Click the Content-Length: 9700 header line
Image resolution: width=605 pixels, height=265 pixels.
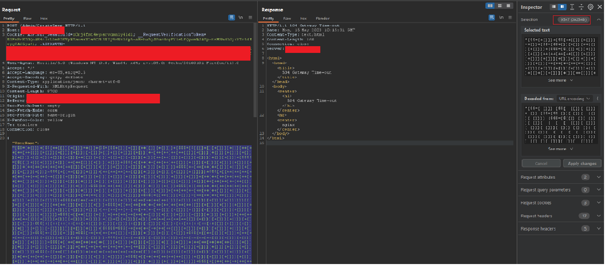[32, 91]
